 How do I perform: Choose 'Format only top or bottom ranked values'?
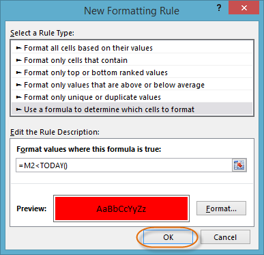[132, 72]
